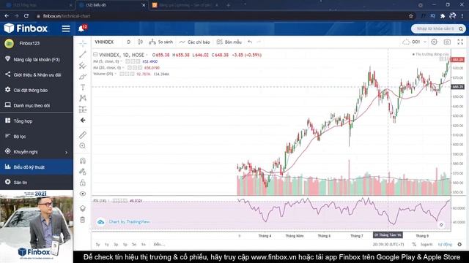The image size is (469, 263).
Task: Toggle logarit scale mode
Action: click(x=426, y=244)
